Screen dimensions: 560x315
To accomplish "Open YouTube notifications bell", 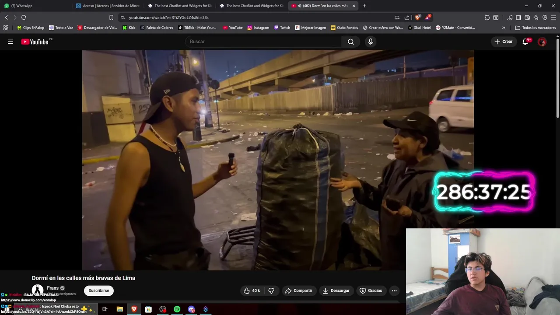I will [x=525, y=42].
